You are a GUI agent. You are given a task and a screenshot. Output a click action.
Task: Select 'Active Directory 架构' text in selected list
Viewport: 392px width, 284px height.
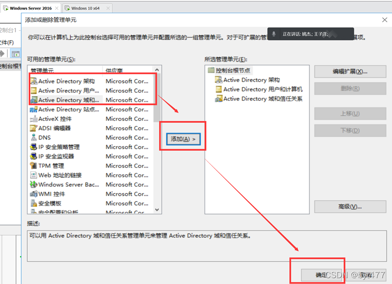[252, 80]
